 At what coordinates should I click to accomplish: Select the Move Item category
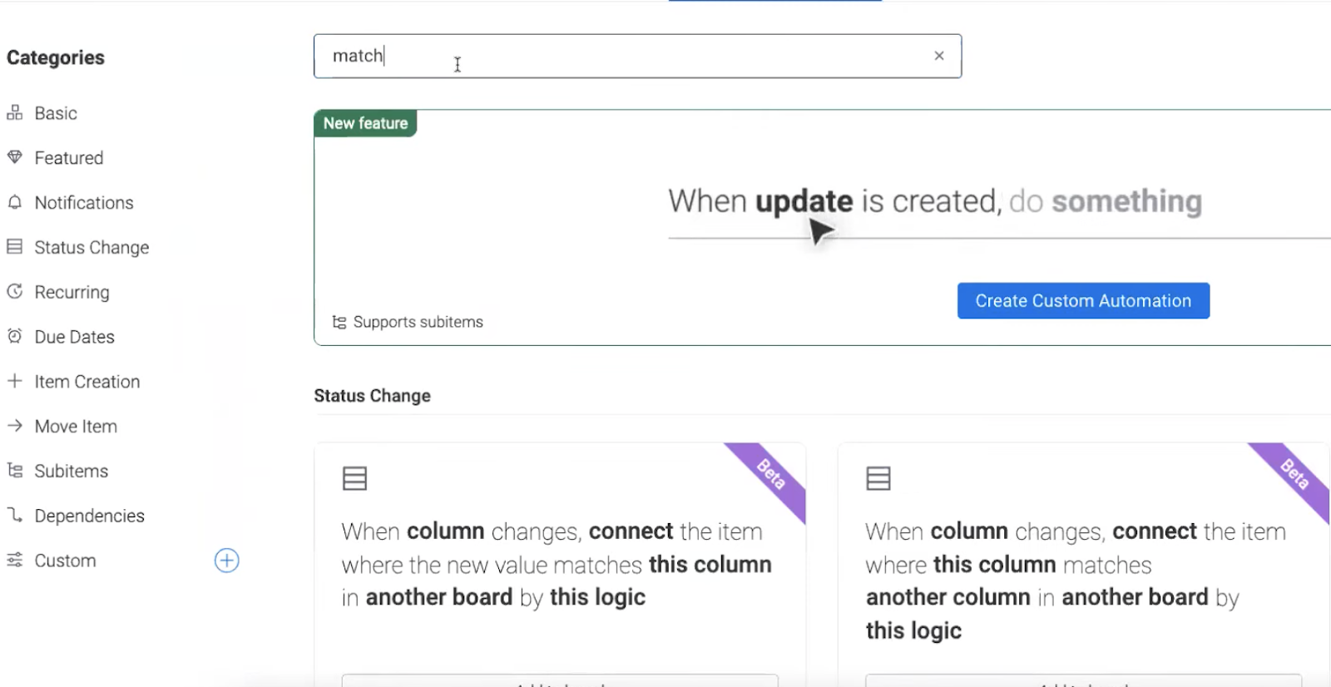(76, 427)
